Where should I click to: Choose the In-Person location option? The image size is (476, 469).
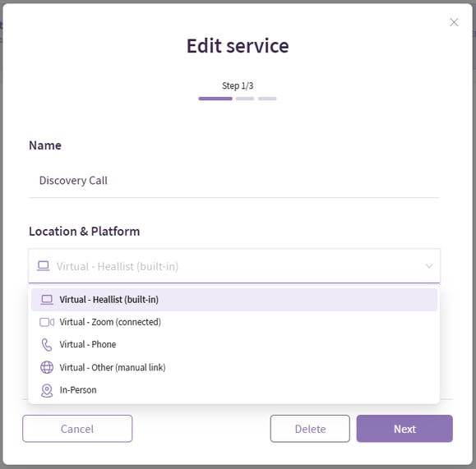click(x=234, y=390)
